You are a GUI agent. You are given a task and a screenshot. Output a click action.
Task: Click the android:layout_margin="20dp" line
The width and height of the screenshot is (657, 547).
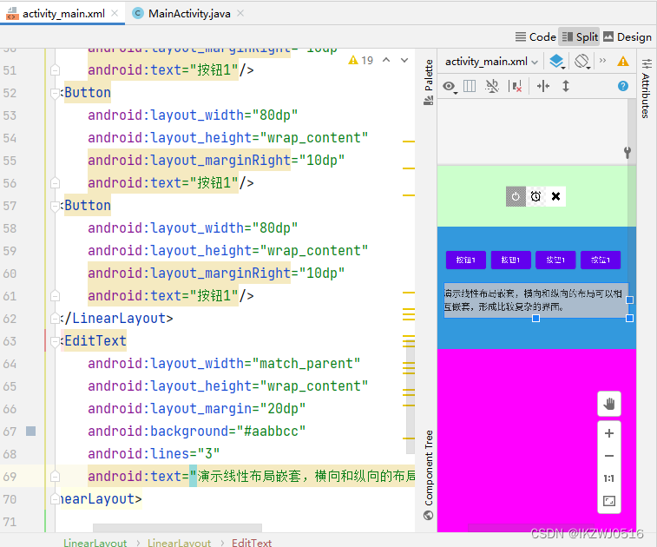click(196, 408)
